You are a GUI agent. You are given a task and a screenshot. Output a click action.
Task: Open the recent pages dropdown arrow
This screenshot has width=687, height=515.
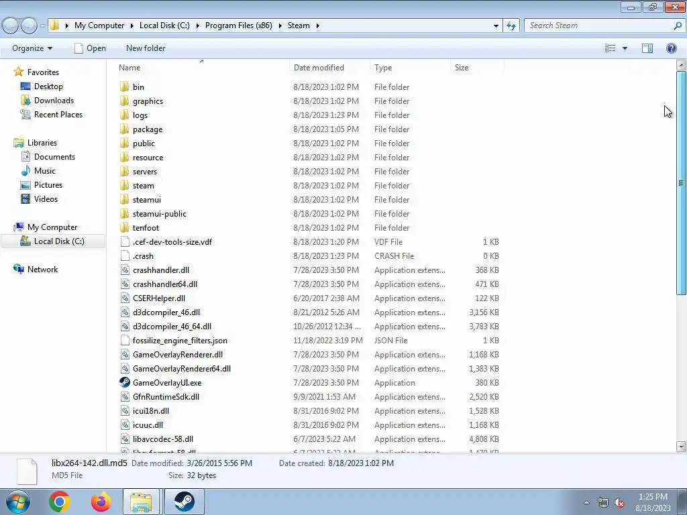click(x=42, y=26)
